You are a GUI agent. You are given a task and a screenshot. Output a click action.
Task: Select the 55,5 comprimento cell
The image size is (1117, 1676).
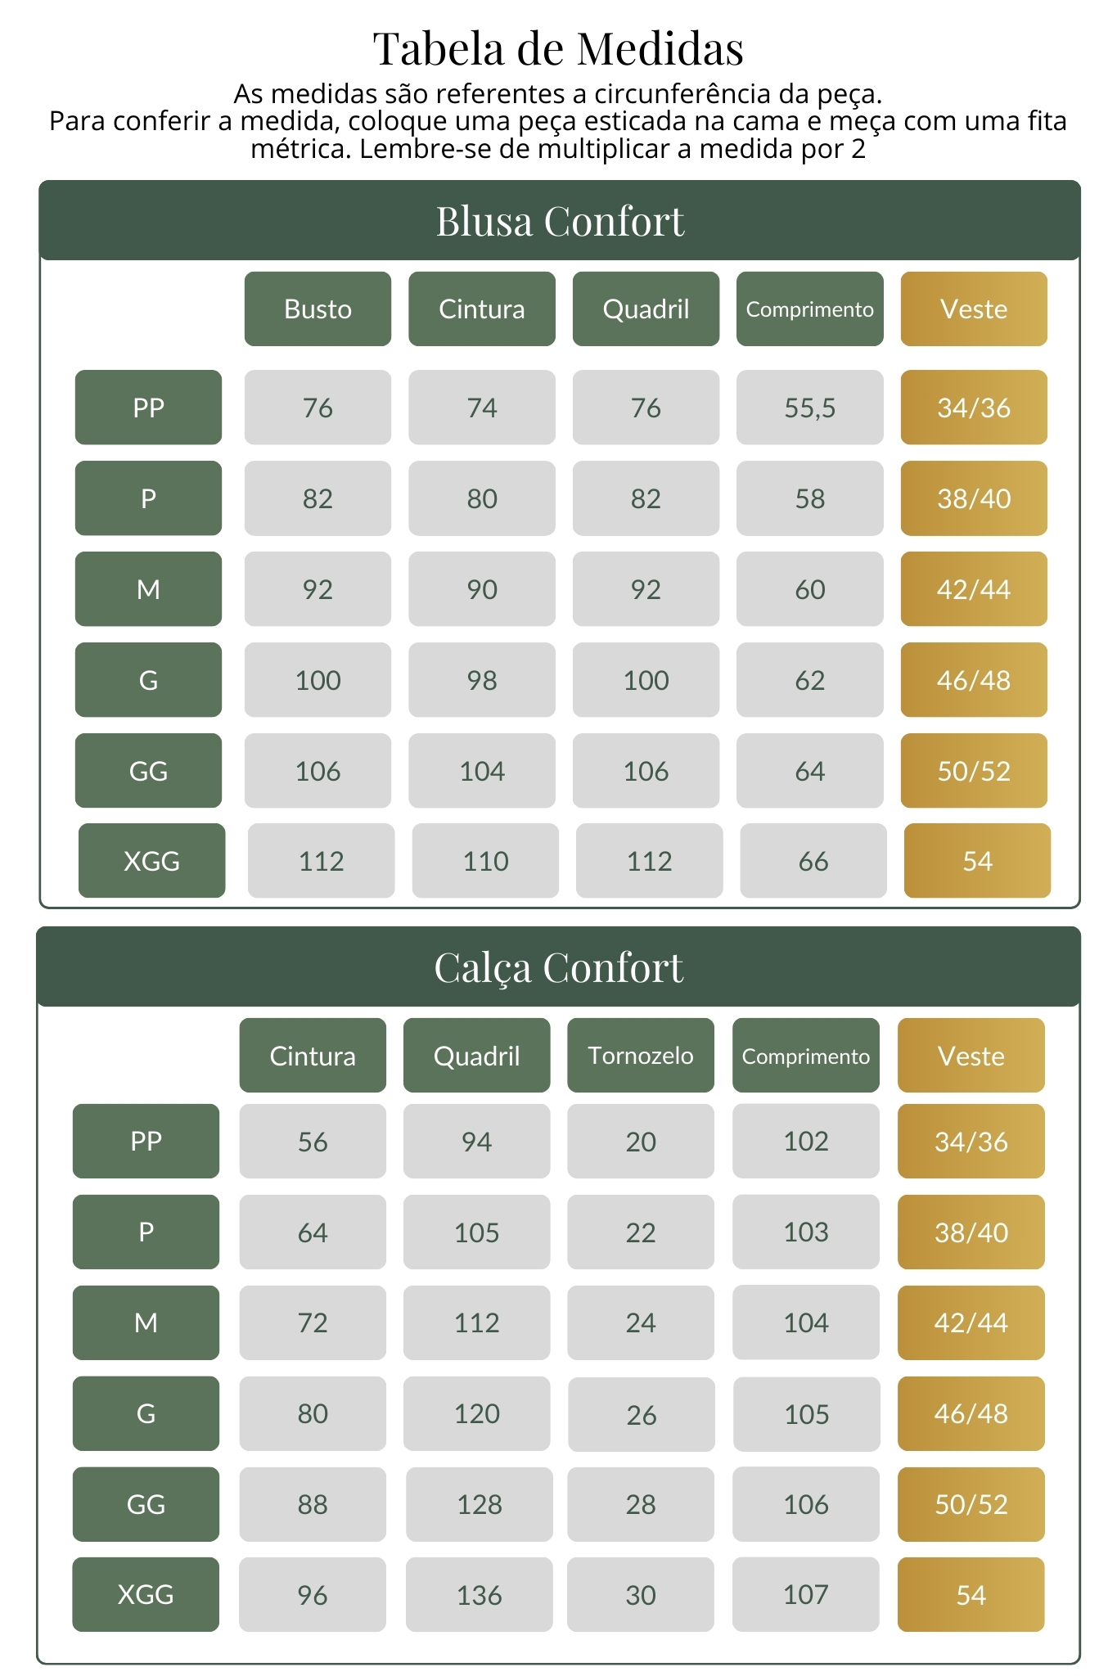[810, 408]
